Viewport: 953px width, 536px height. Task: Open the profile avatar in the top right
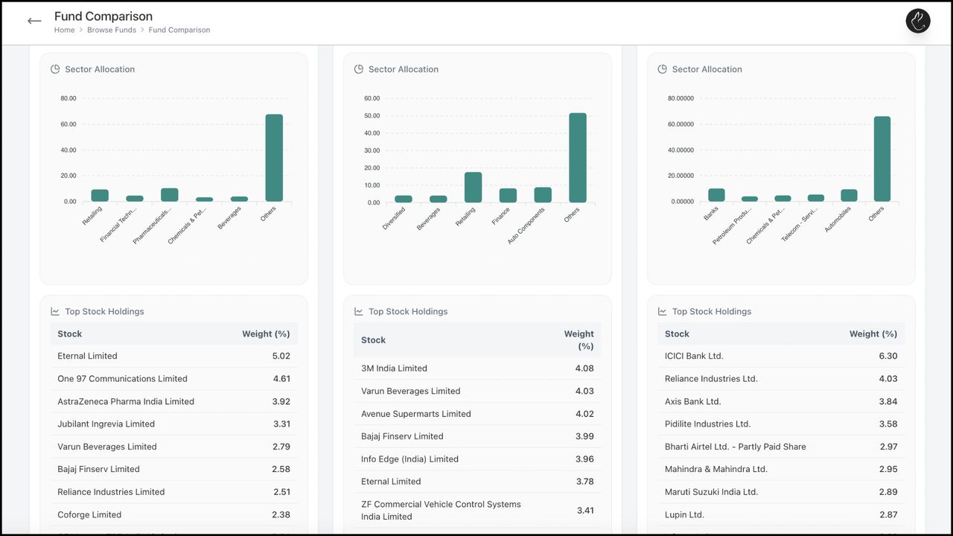pyautogui.click(x=917, y=21)
